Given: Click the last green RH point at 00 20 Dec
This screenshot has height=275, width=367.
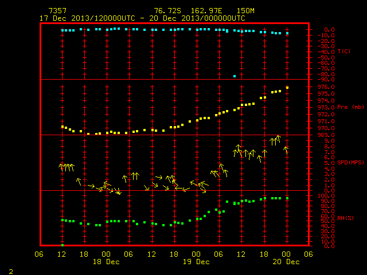Looking at the screenshot, I should (x=287, y=198).
